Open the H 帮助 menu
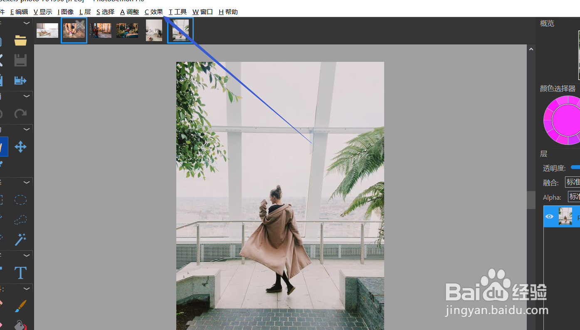Viewport: 580px width, 330px height. point(228,12)
